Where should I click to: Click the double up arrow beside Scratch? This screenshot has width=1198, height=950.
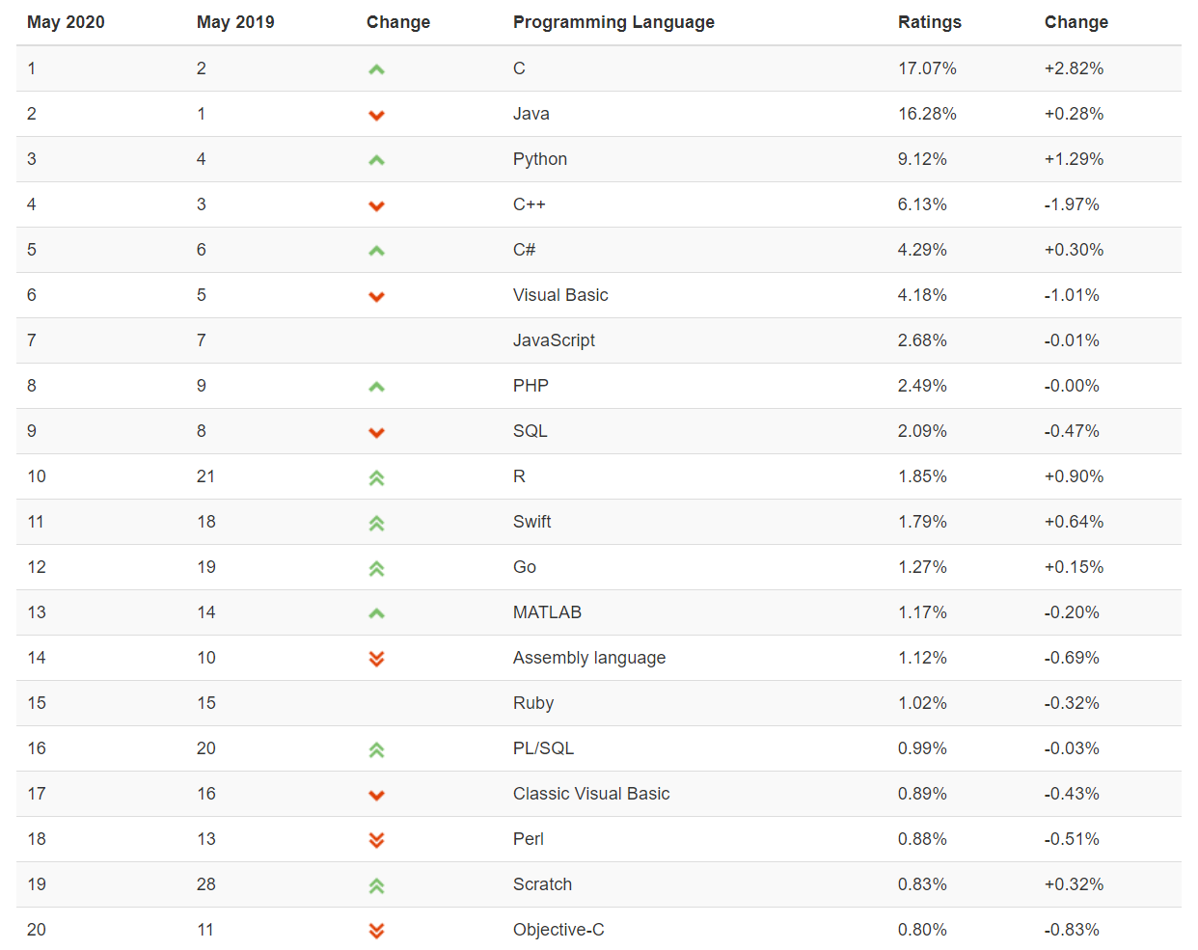tap(376, 885)
